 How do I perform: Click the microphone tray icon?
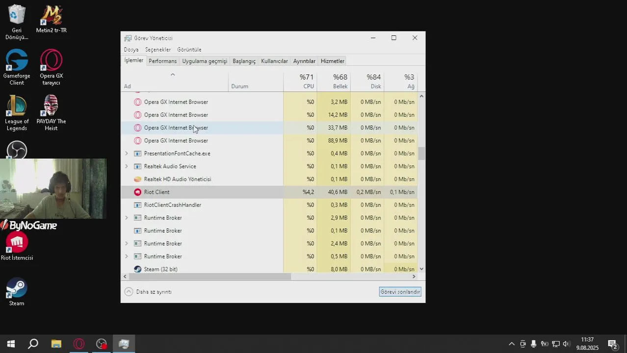533,344
